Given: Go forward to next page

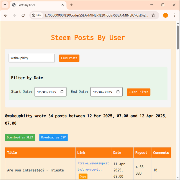Looking at the screenshot, I should click(x=14, y=15).
